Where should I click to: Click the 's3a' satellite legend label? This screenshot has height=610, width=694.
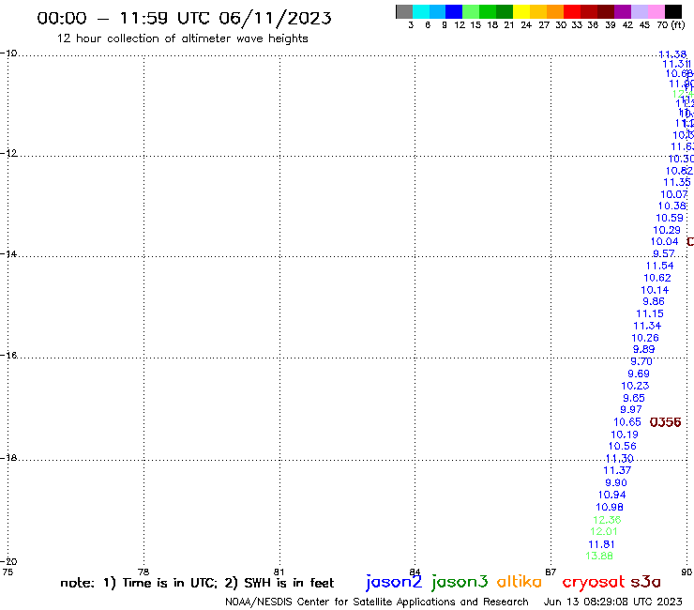point(645,582)
